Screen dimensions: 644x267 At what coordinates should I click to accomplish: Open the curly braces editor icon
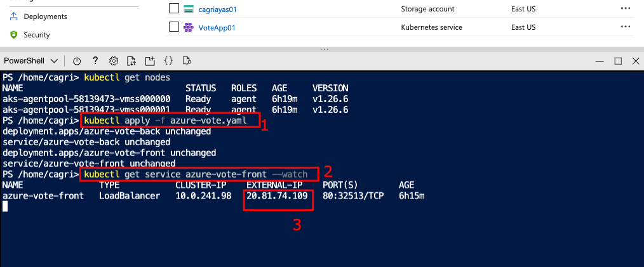[168, 61]
